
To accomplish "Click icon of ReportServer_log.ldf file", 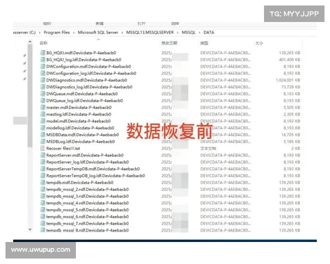I will tap(43, 162).
